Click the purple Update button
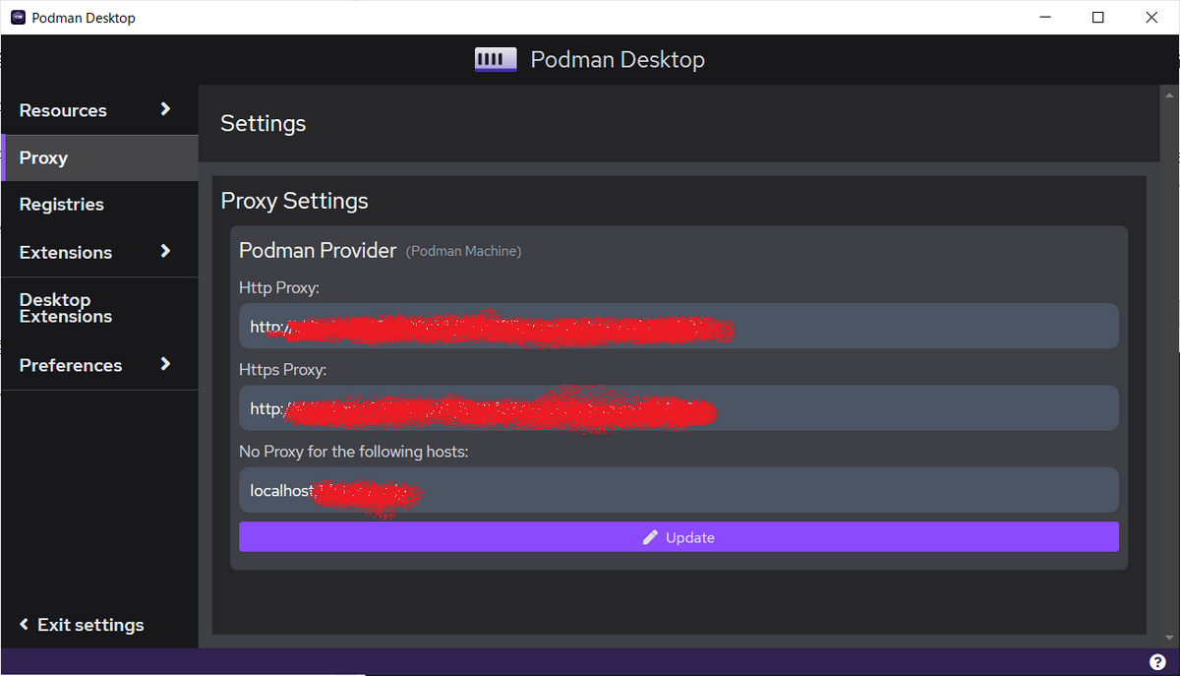Image resolution: width=1180 pixels, height=676 pixels. coord(678,537)
